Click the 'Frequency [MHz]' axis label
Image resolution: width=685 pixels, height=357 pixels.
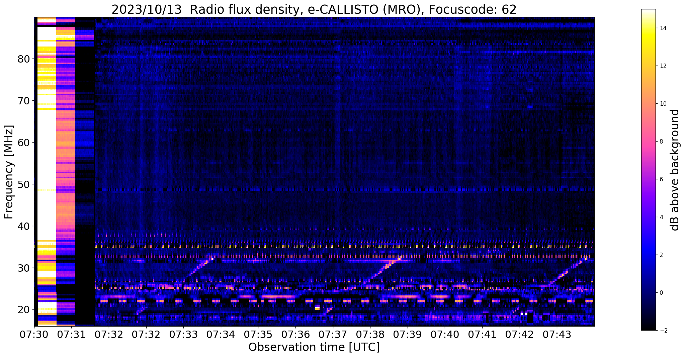click(9, 172)
